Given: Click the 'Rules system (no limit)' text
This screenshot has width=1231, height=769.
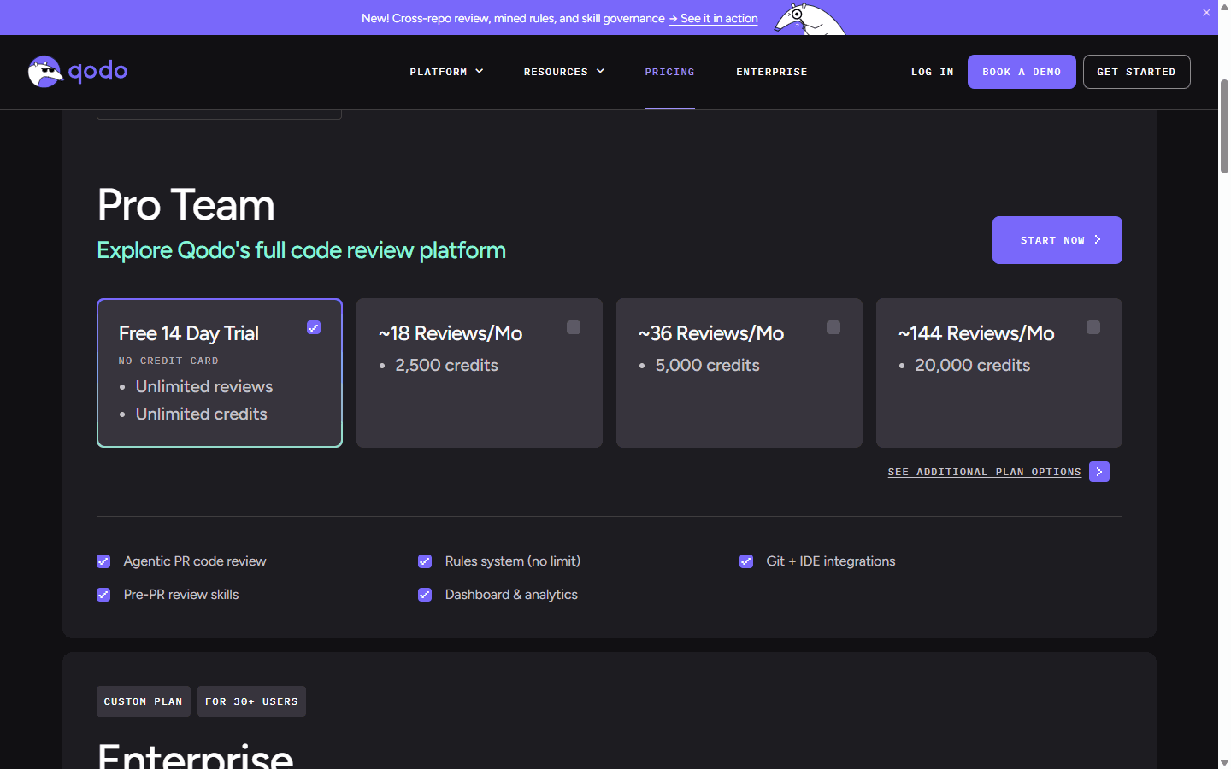Looking at the screenshot, I should 513,561.
